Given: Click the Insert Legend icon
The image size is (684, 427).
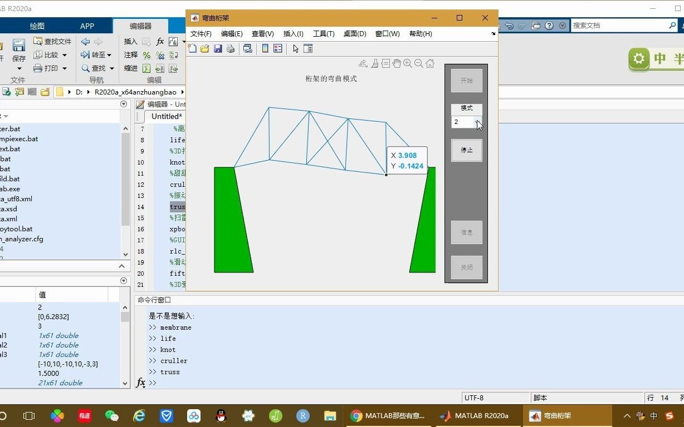Looking at the screenshot, I should [277, 49].
